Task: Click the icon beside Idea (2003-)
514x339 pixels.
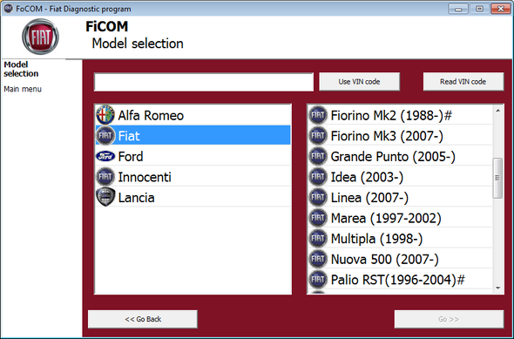Action: [318, 177]
